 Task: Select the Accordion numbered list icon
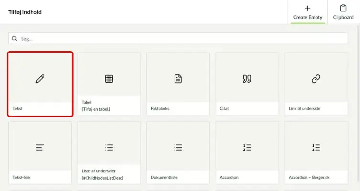(x=247, y=148)
